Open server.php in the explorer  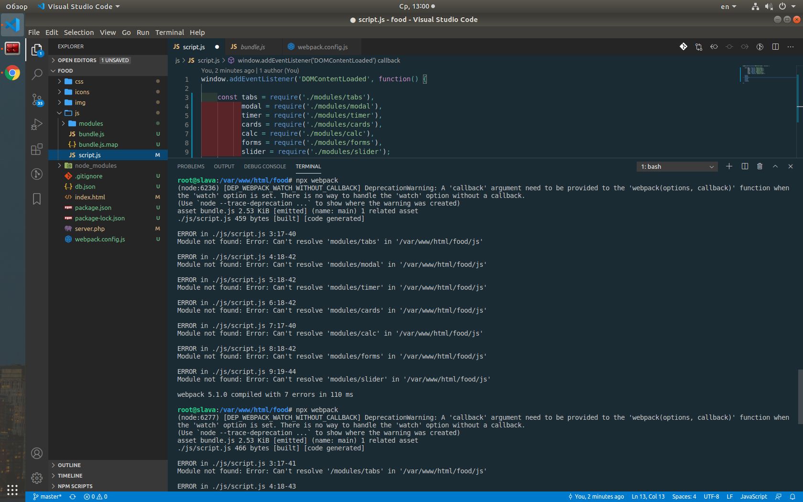pyautogui.click(x=108, y=229)
